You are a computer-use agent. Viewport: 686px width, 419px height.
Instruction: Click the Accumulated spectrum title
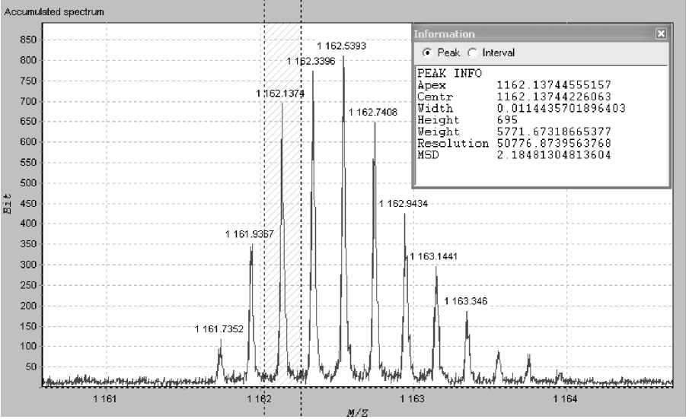click(55, 13)
